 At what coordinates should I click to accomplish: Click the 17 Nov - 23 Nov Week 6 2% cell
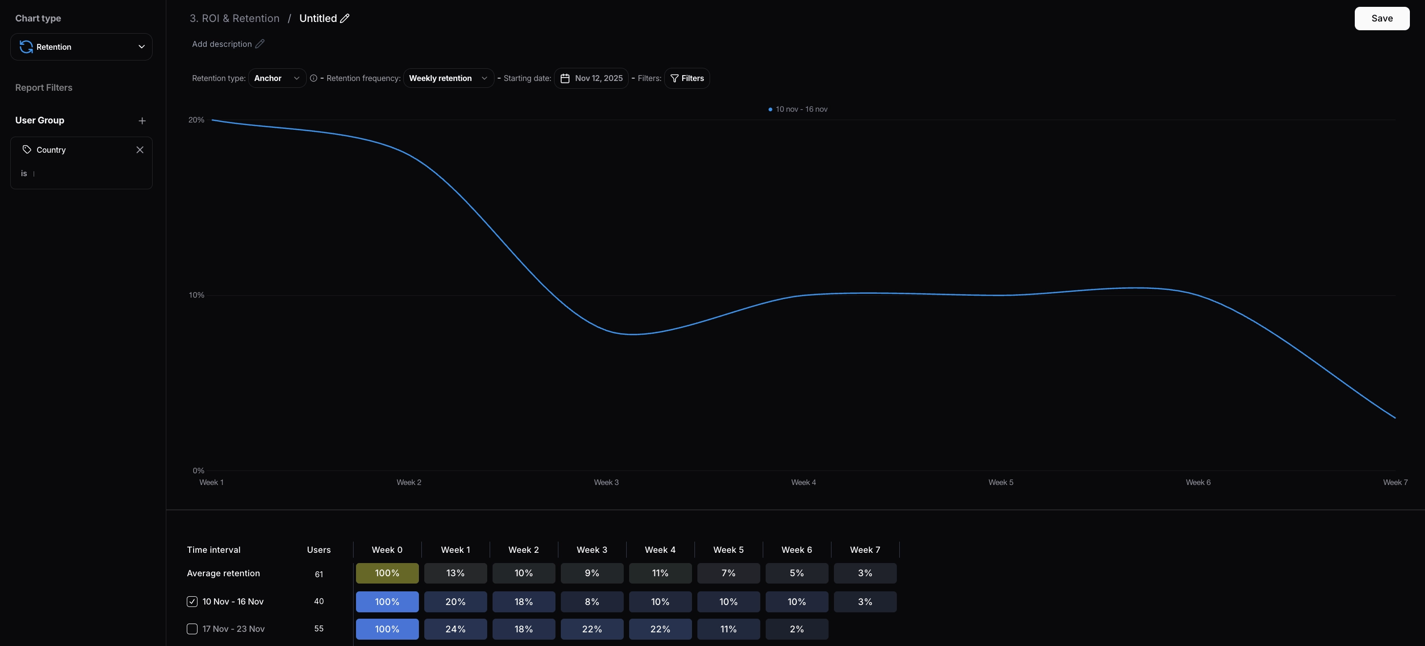(x=796, y=629)
